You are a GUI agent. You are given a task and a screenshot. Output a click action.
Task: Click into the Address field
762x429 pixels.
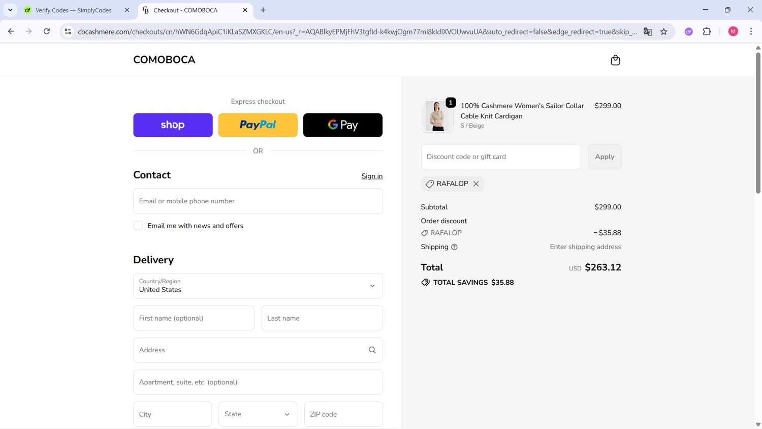pos(258,350)
